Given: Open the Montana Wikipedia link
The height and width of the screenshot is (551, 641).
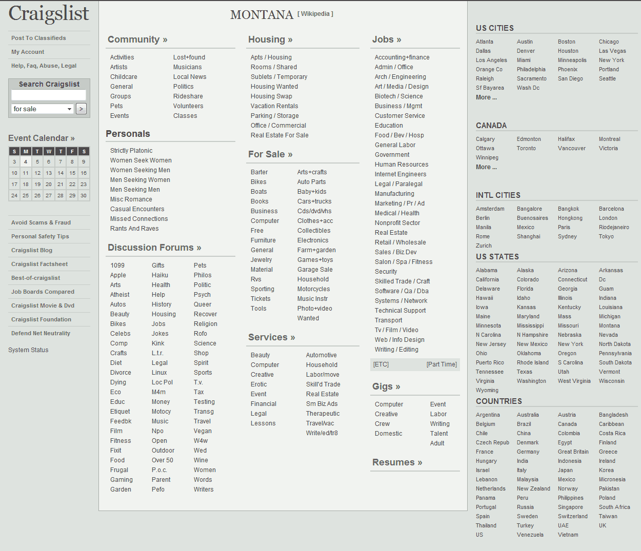Looking at the screenshot, I should point(315,14).
